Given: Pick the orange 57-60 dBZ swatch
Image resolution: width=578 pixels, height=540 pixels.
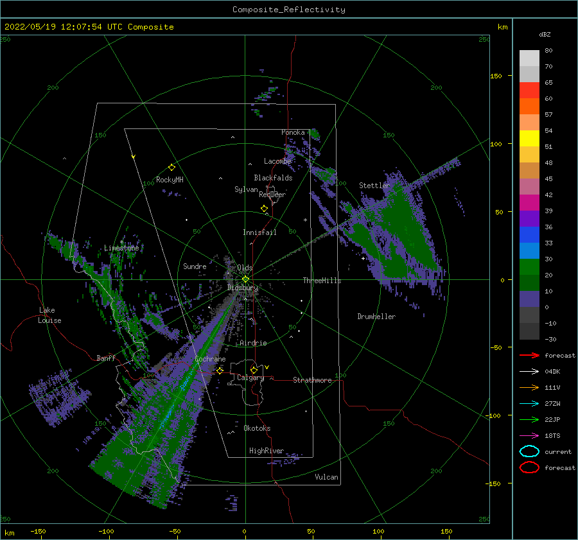Looking at the screenshot, I should pos(529,107).
